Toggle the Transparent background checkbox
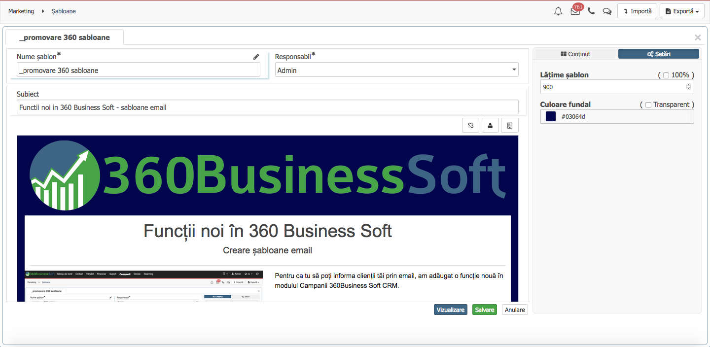 click(x=648, y=104)
